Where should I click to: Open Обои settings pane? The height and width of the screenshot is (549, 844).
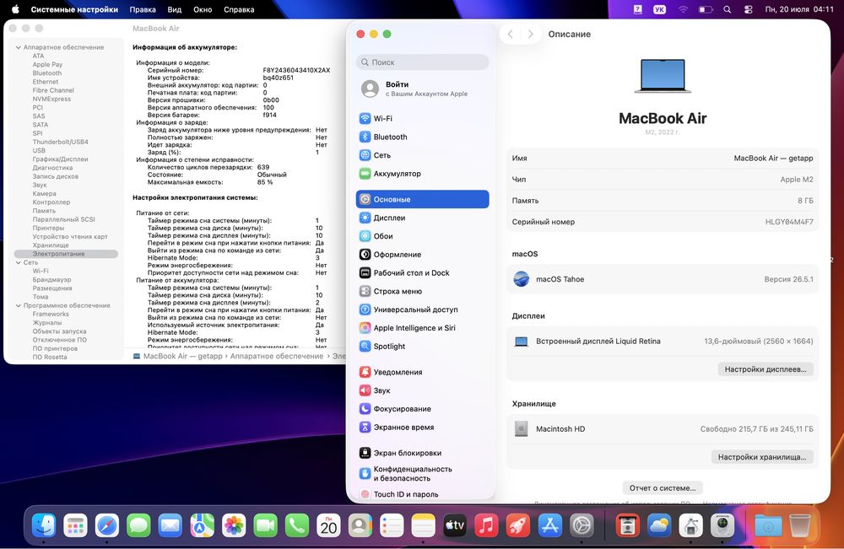click(423, 235)
